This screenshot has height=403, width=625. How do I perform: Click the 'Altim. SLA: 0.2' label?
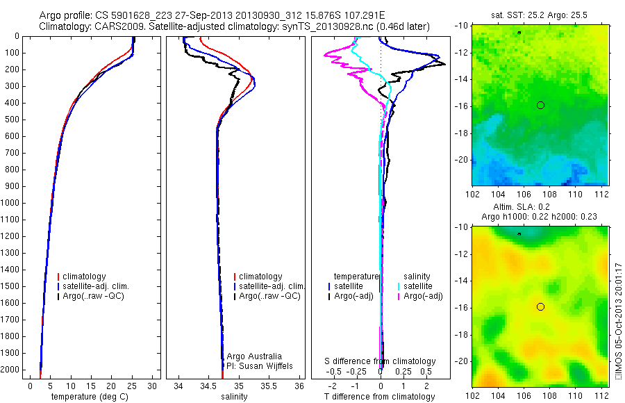522,206
